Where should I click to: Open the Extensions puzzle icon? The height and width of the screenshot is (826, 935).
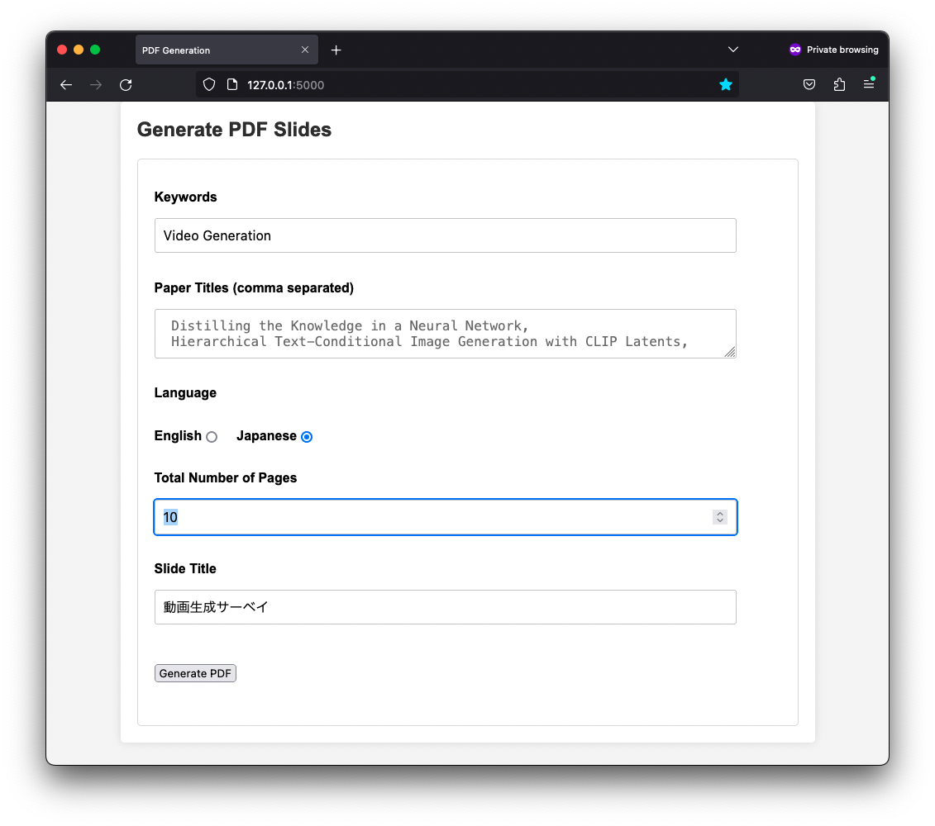click(x=839, y=84)
